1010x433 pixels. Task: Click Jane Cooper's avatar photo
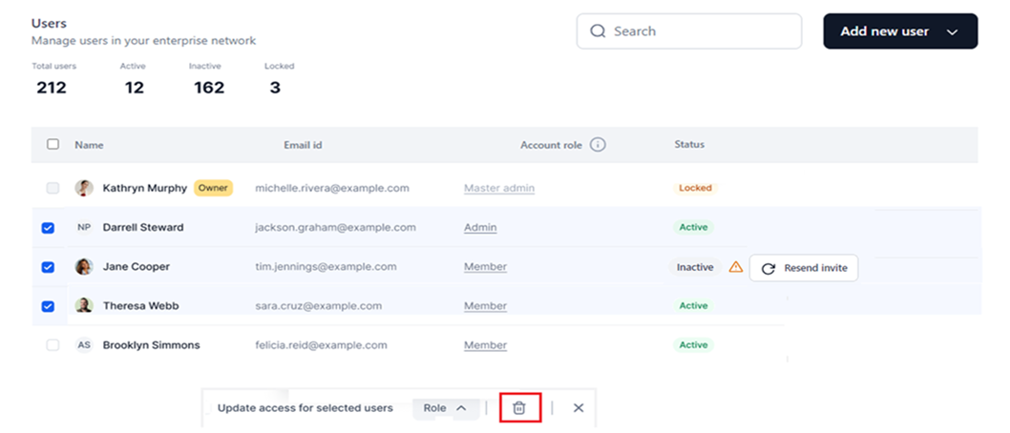[84, 266]
